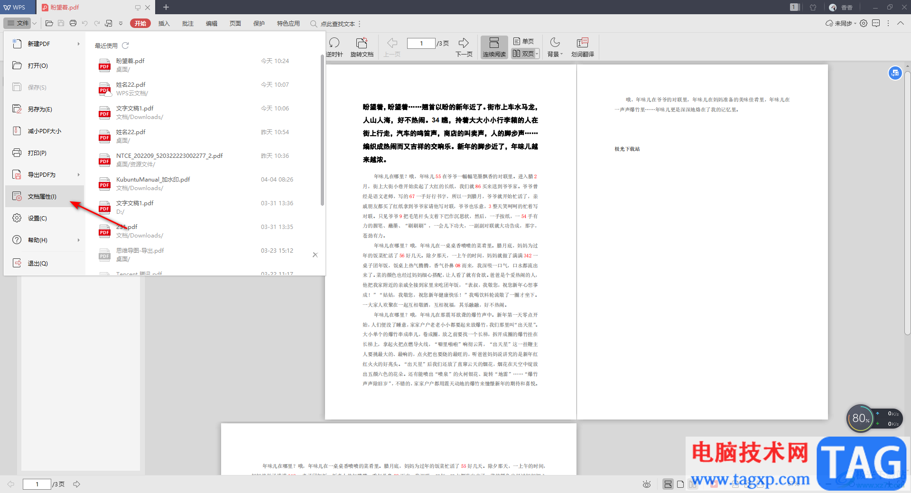Toggle eye protection mode in status bar
Viewport: 911px width, 493px height.
646,484
